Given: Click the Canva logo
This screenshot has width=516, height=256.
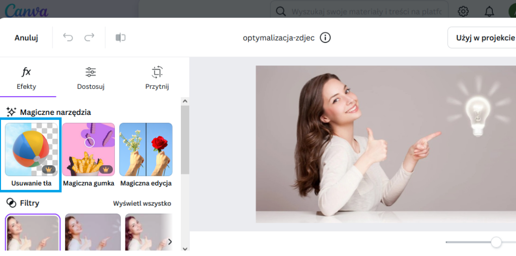Looking at the screenshot, I should (26, 11).
